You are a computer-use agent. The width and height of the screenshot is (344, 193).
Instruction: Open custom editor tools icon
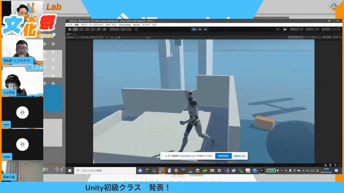105,29
